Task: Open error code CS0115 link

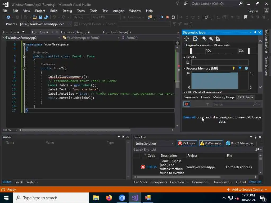Action: (152, 167)
